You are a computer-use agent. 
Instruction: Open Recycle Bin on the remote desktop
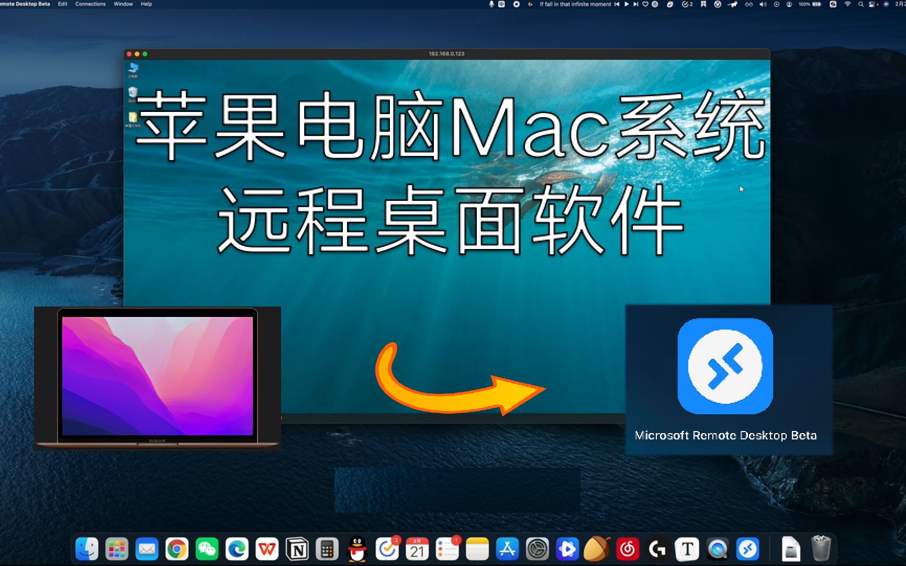(x=133, y=94)
